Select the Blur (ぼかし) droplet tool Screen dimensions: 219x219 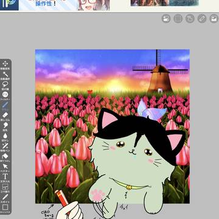[x=5, y=137]
